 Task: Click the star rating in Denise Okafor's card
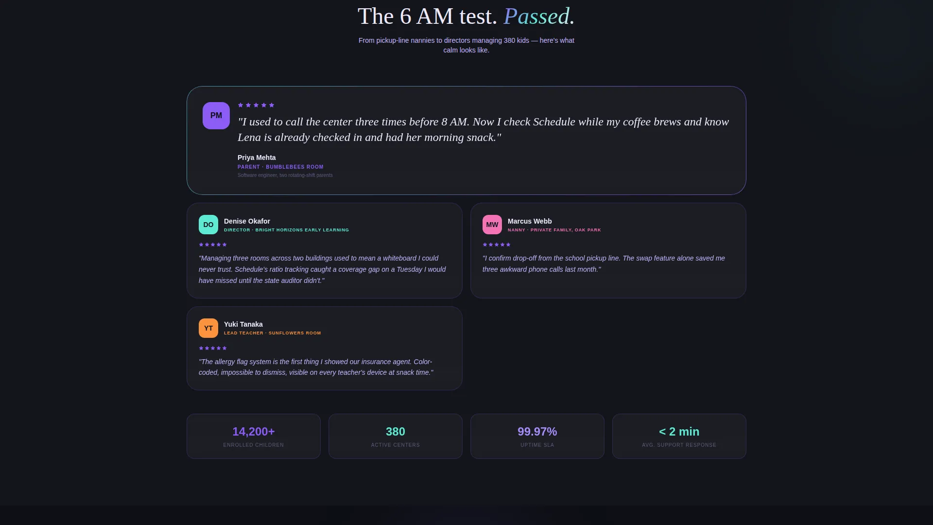point(213,245)
